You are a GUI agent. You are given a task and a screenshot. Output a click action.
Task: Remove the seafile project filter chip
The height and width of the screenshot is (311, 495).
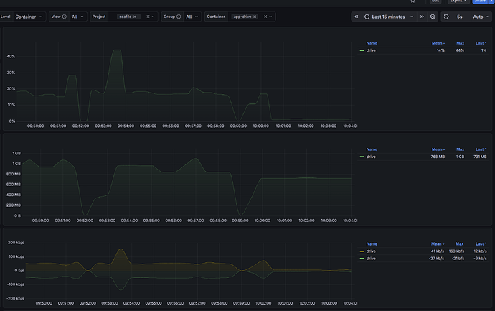pos(135,17)
